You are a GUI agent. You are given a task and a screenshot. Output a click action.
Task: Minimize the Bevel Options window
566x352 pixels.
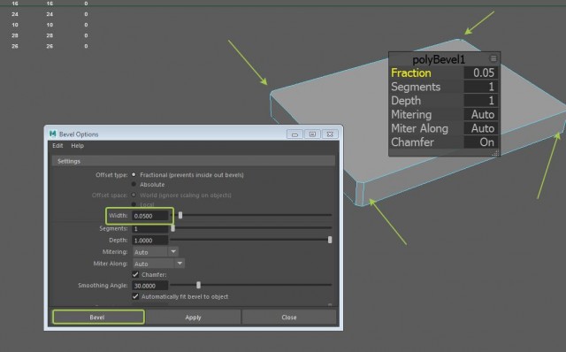tap(294, 134)
